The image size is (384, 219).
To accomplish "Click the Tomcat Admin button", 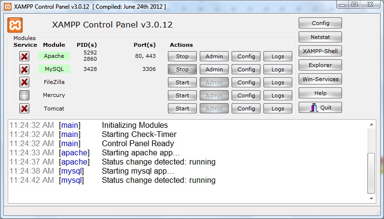I will pos(214,108).
